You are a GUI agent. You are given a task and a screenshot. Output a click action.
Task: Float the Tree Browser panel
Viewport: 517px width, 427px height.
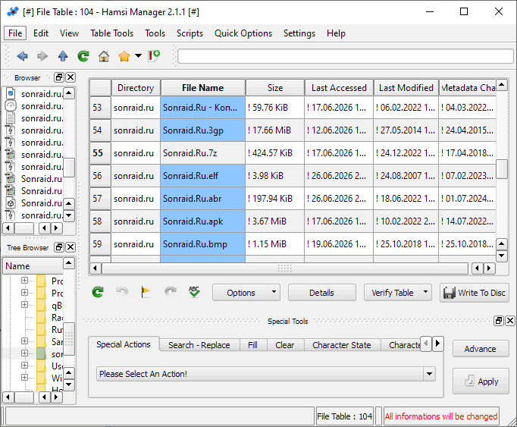[59, 247]
